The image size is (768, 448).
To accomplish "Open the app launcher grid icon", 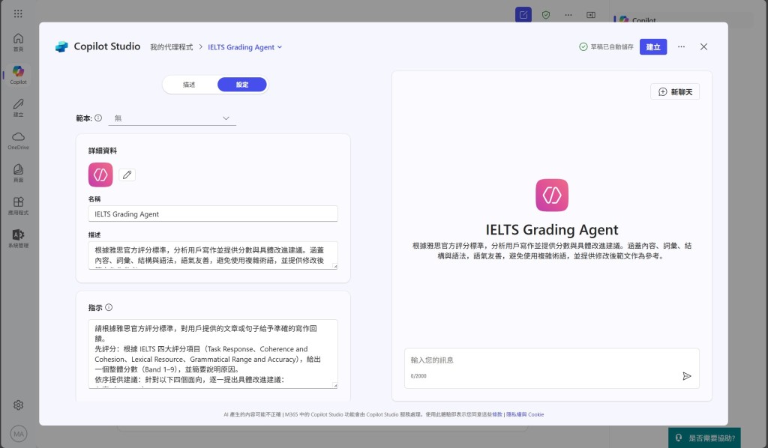I will (x=18, y=13).
